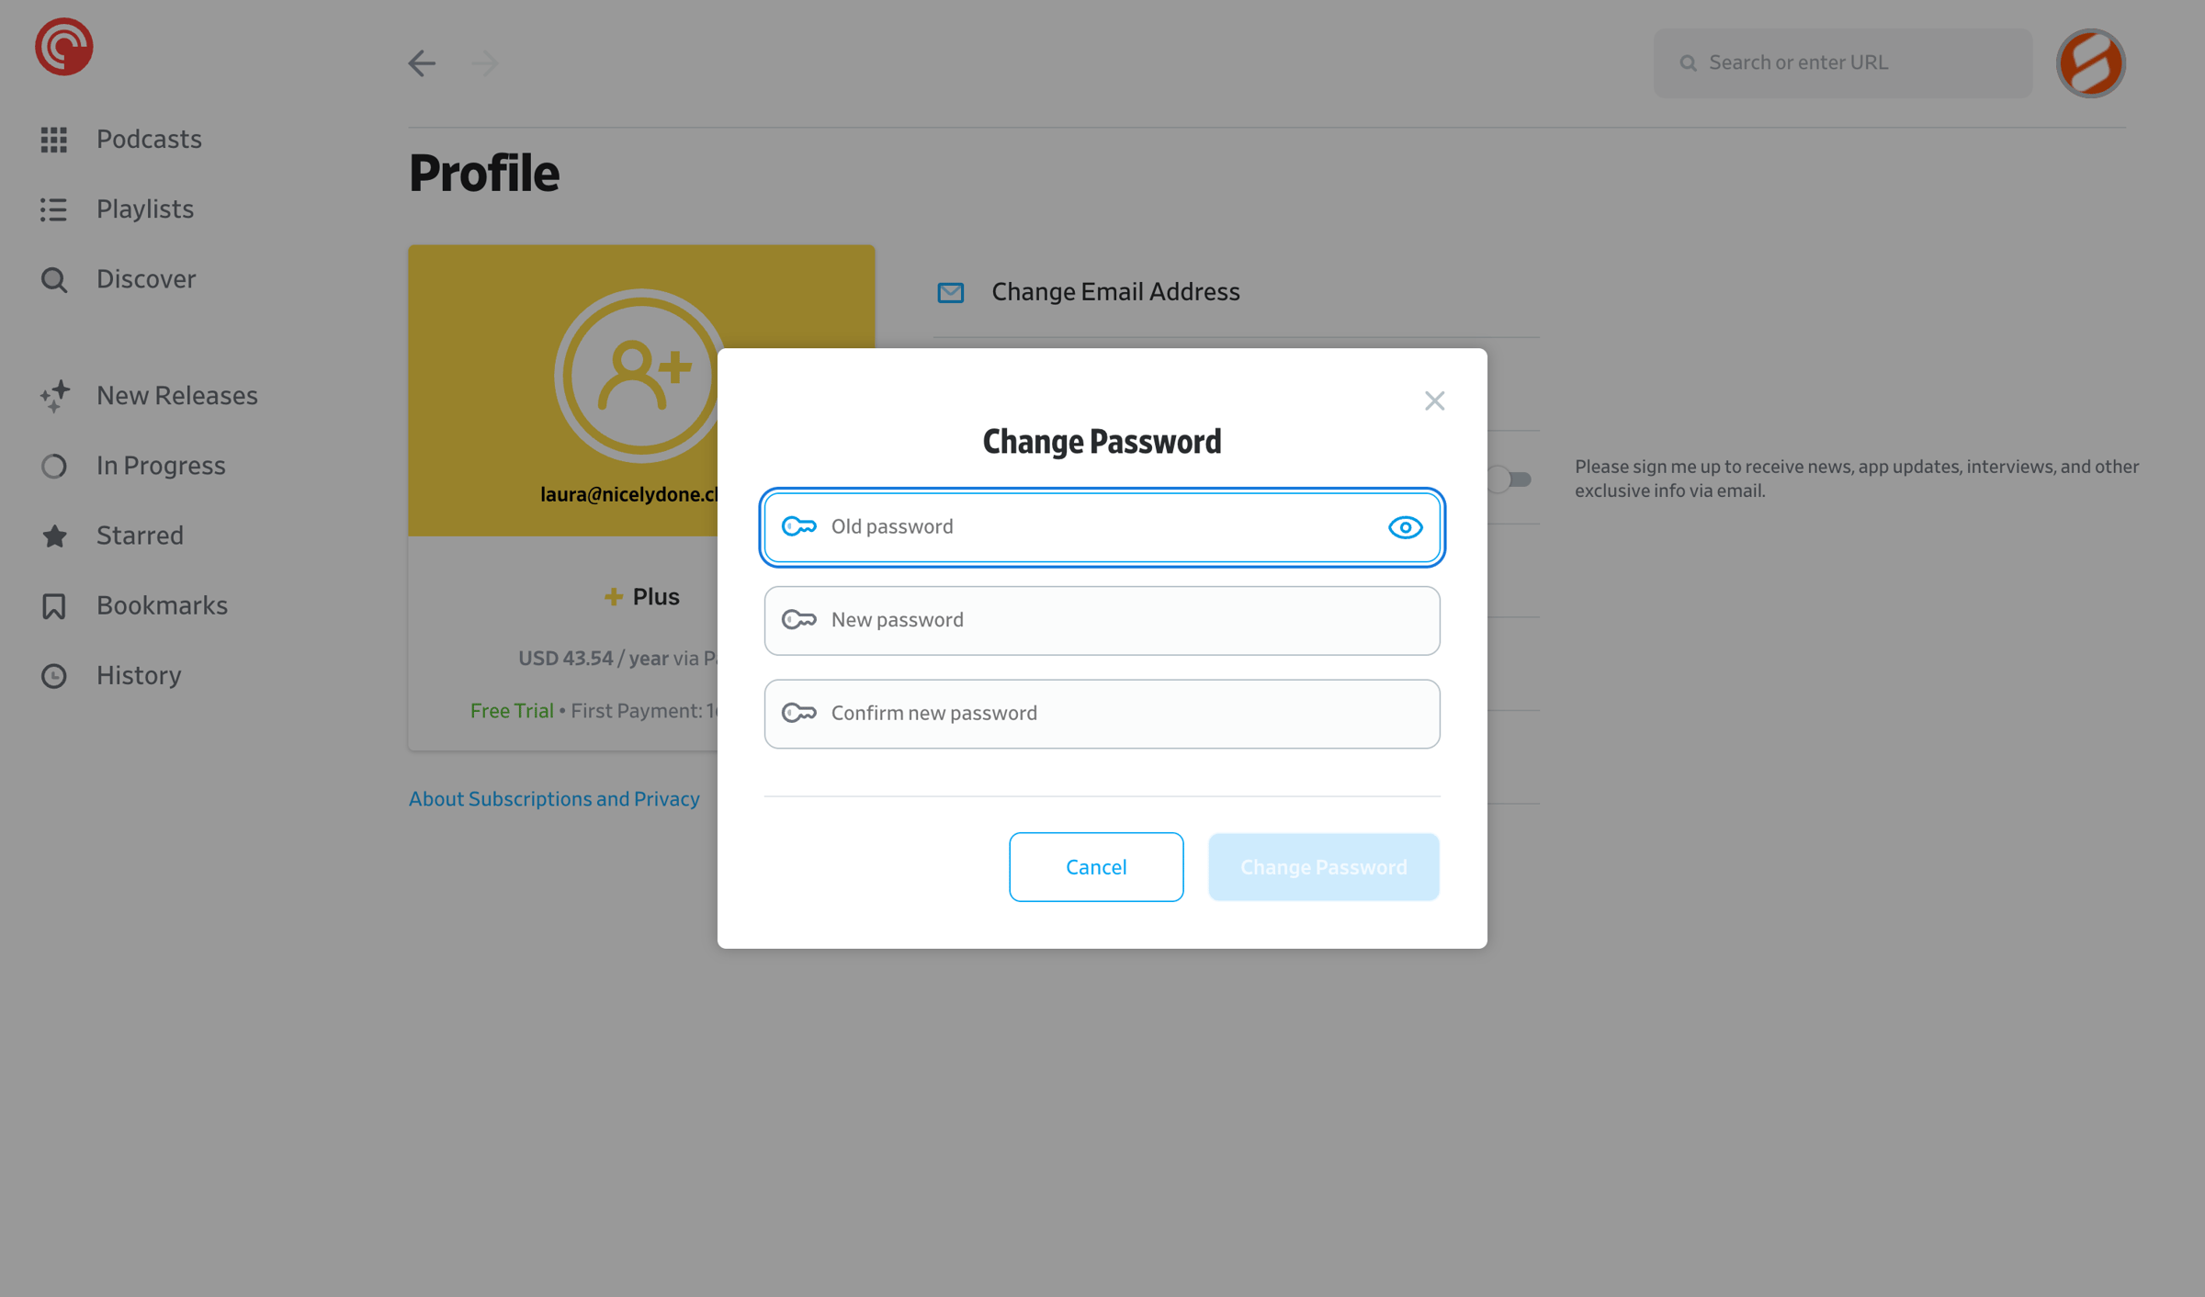
Task: Open the user avatar menu at top right
Action: pos(2090,62)
